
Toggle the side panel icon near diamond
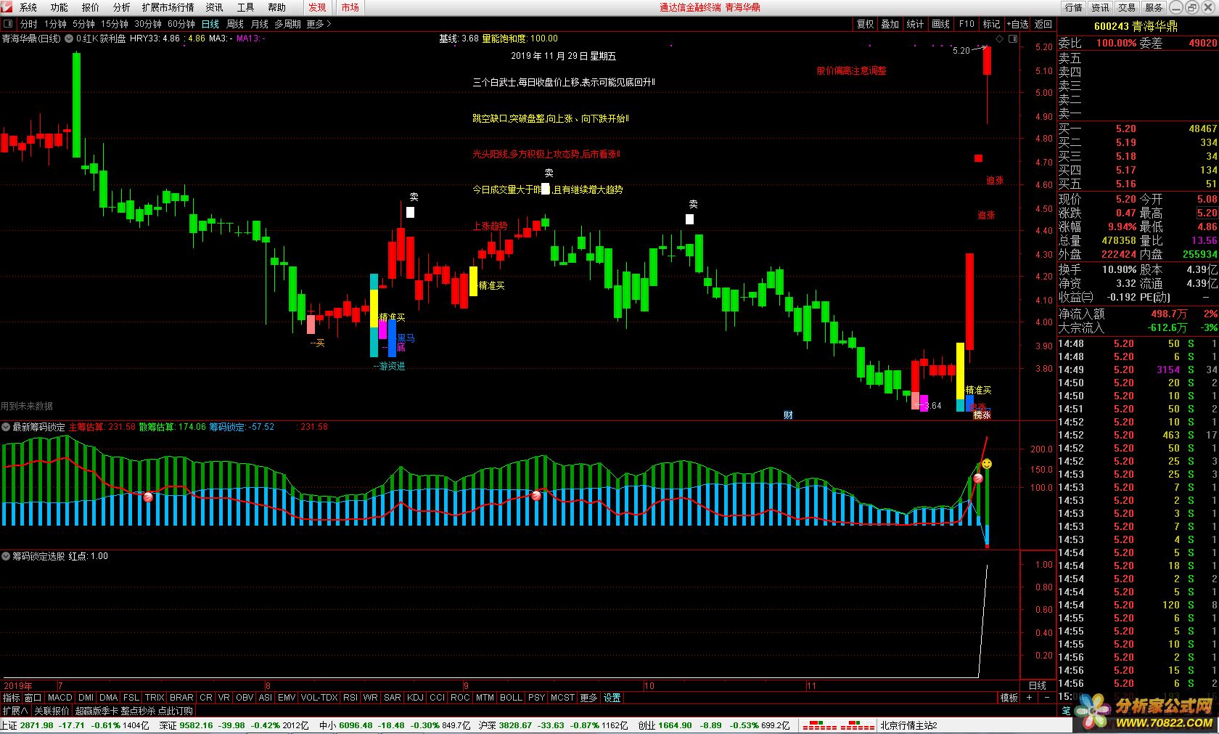click(x=1012, y=38)
